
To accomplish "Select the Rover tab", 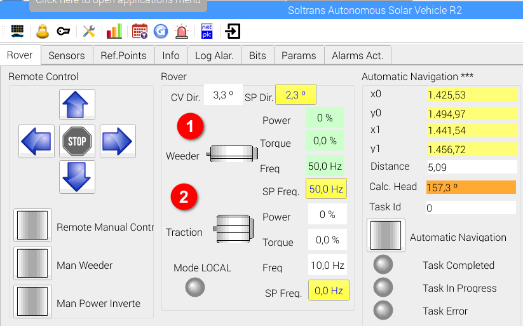I will click(20, 55).
